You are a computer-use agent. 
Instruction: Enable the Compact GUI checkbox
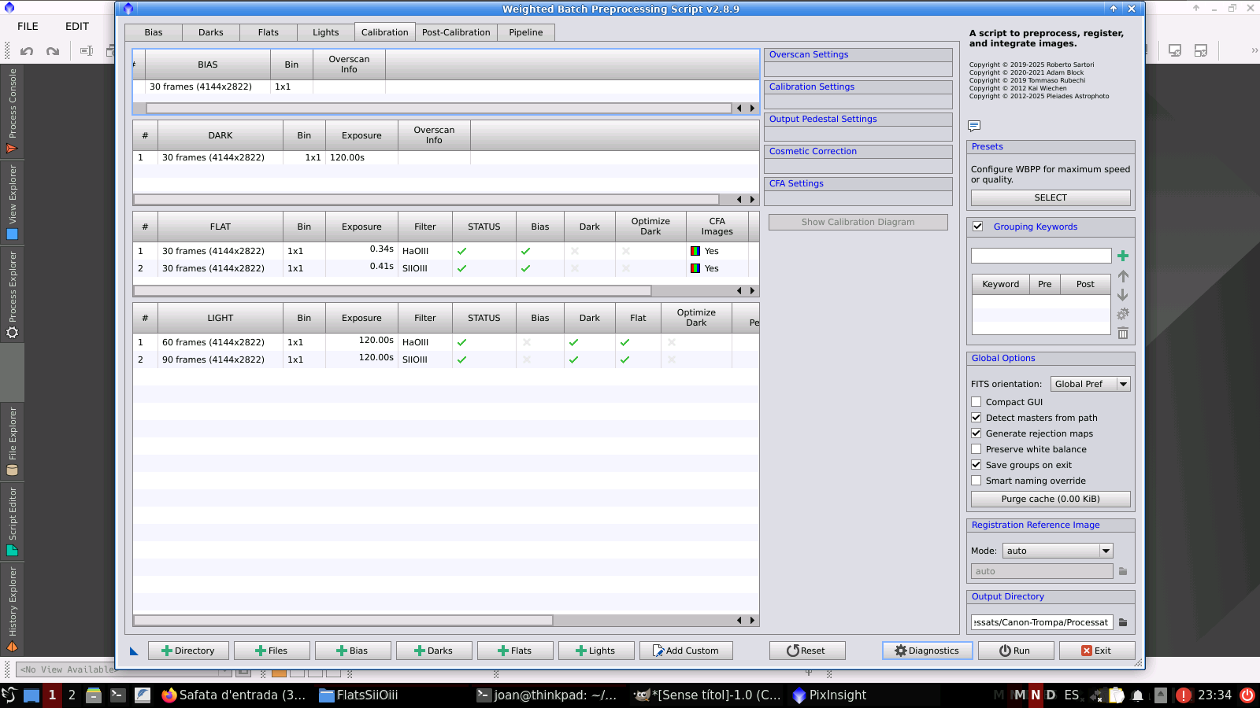[x=976, y=402]
